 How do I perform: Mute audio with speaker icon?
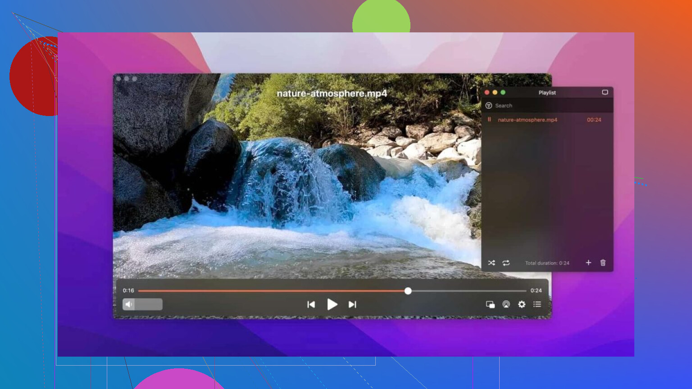point(128,304)
